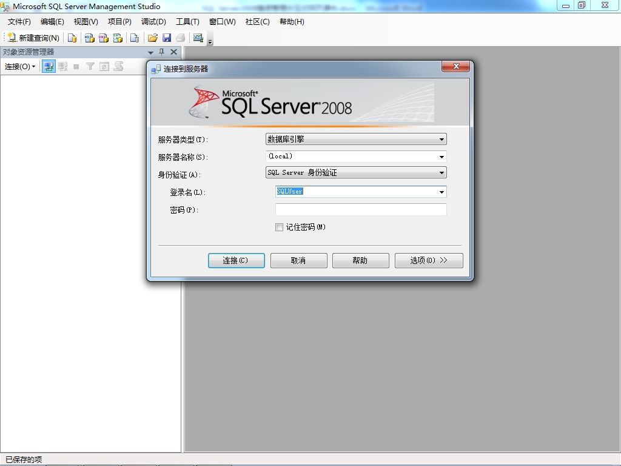Open Object Explorer window position dropdown arrow

[150, 52]
